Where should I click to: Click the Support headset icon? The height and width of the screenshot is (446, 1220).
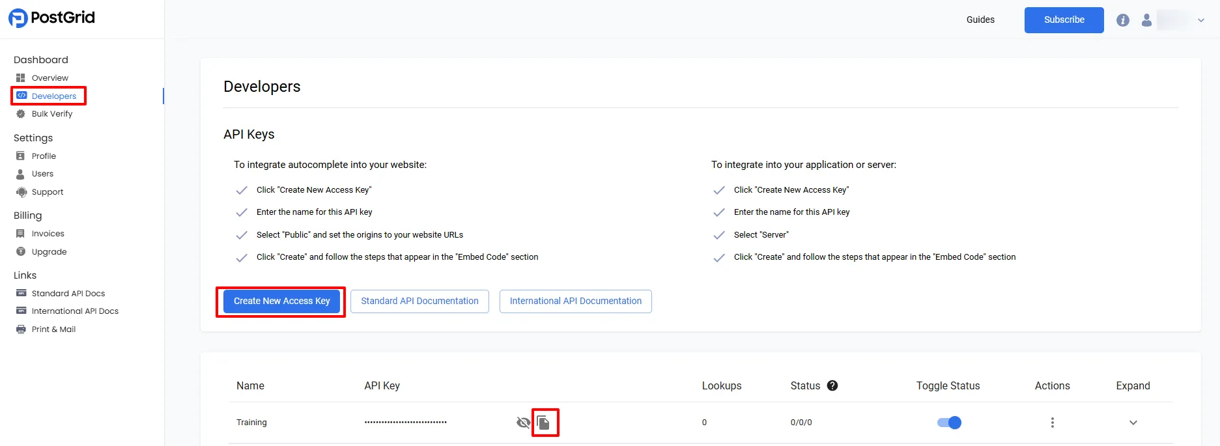21,192
